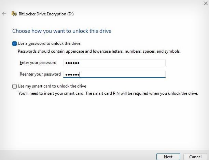Click the 'Reenter your password' label text

(x=40, y=74)
